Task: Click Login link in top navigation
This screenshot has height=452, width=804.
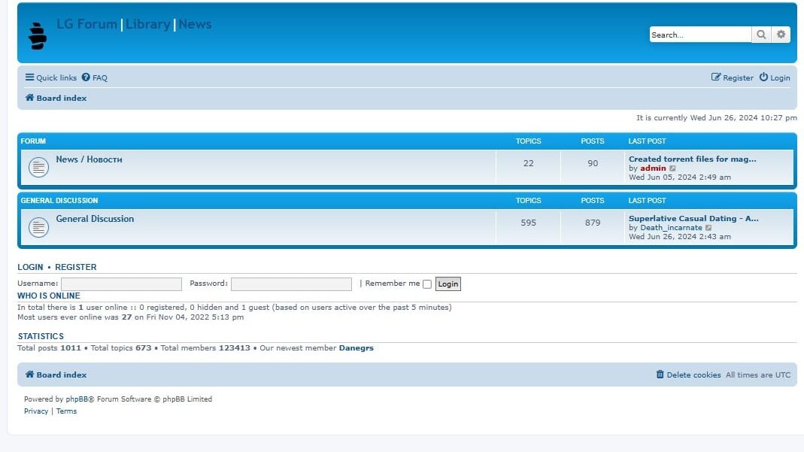Action: 775,77
